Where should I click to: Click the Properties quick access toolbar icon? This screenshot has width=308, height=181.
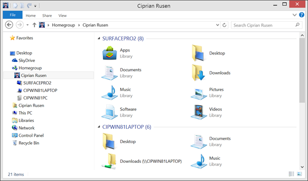[15, 6]
